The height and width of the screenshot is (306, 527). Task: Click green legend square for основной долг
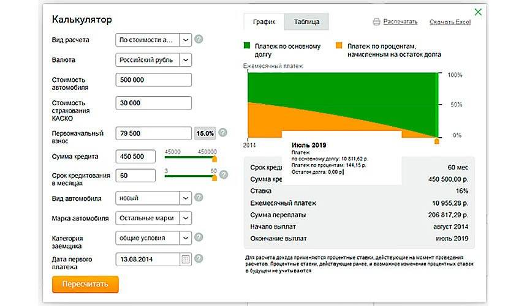pos(247,46)
